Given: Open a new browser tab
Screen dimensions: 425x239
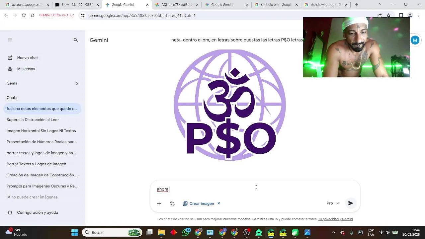Looking at the screenshot, I should tap(357, 5).
